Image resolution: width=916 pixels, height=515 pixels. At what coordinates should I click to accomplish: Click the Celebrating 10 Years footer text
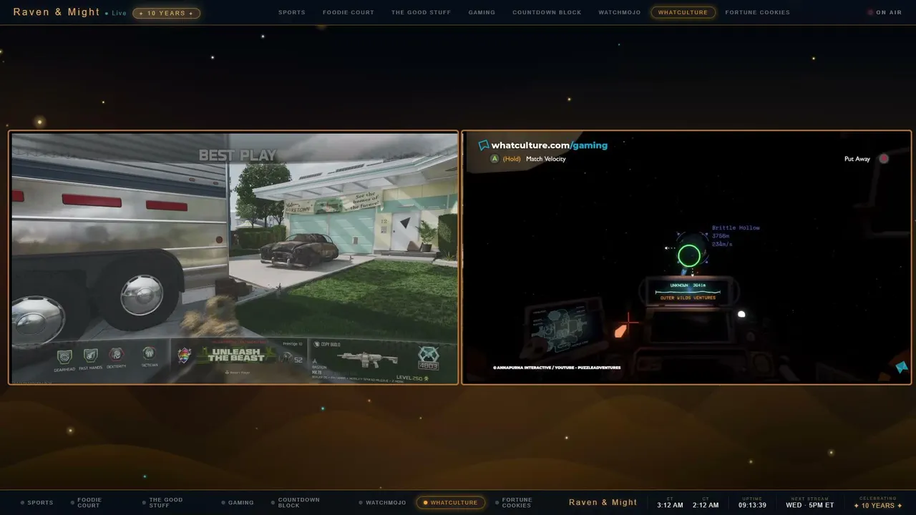point(878,503)
